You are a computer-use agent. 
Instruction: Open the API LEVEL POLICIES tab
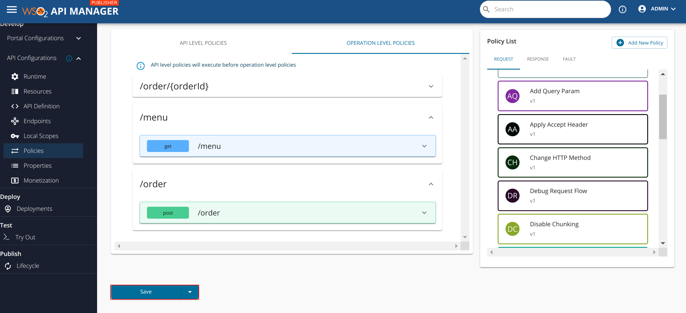[203, 43]
